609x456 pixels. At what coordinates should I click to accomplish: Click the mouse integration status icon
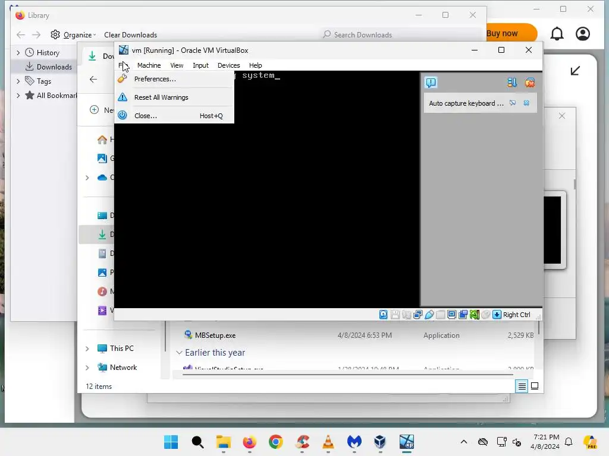coord(485,315)
